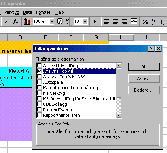This screenshot has width=167, height=153.
Task: Open the Data menu
Action: (28, 12)
